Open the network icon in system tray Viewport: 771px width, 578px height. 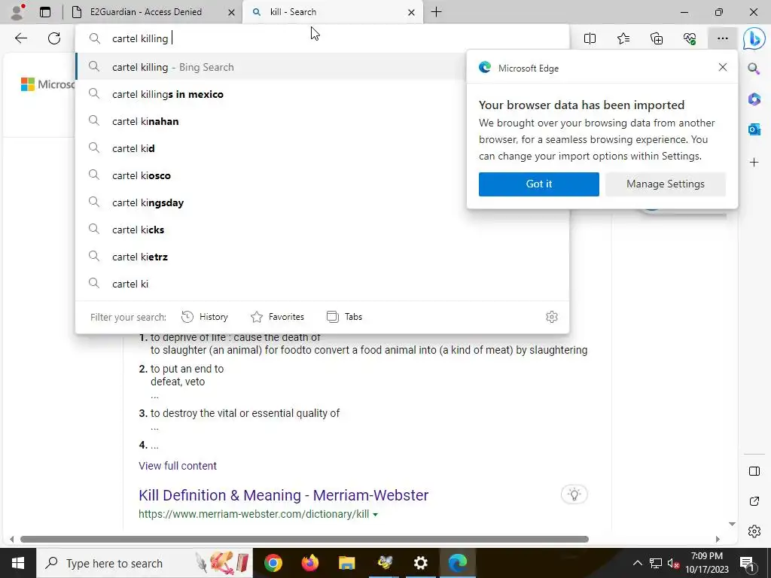pos(656,563)
